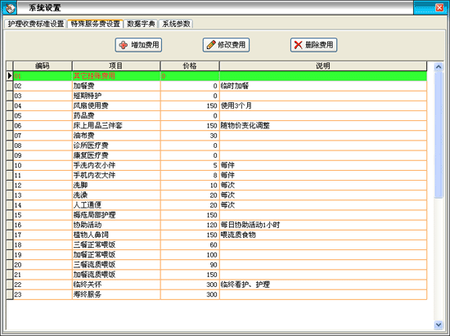Click the red plus icon on 增加费用

click(124, 45)
